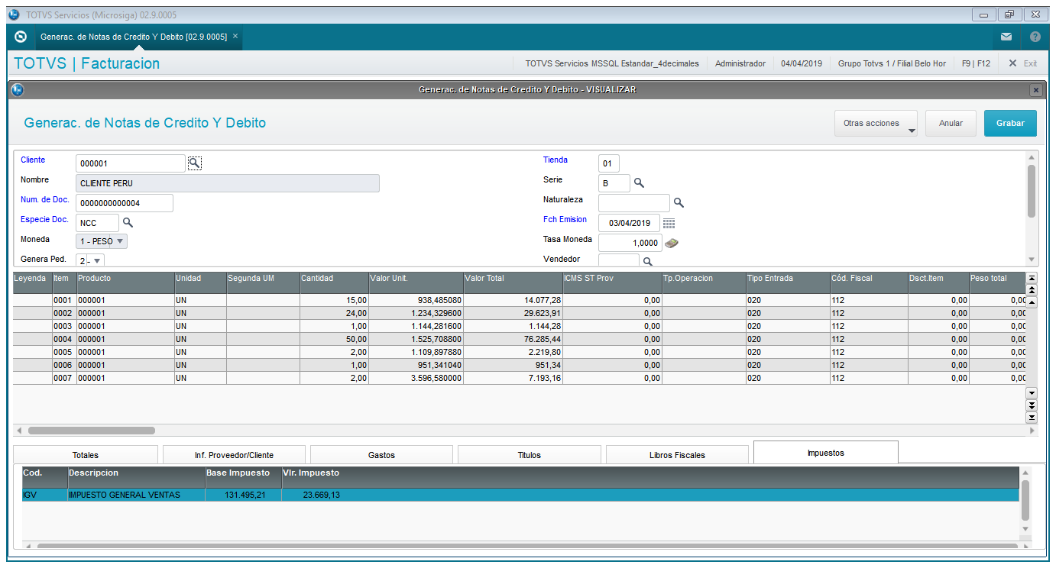Restore the TOTVS application window
This screenshot has width=1056, height=568.
pyautogui.click(x=1009, y=15)
